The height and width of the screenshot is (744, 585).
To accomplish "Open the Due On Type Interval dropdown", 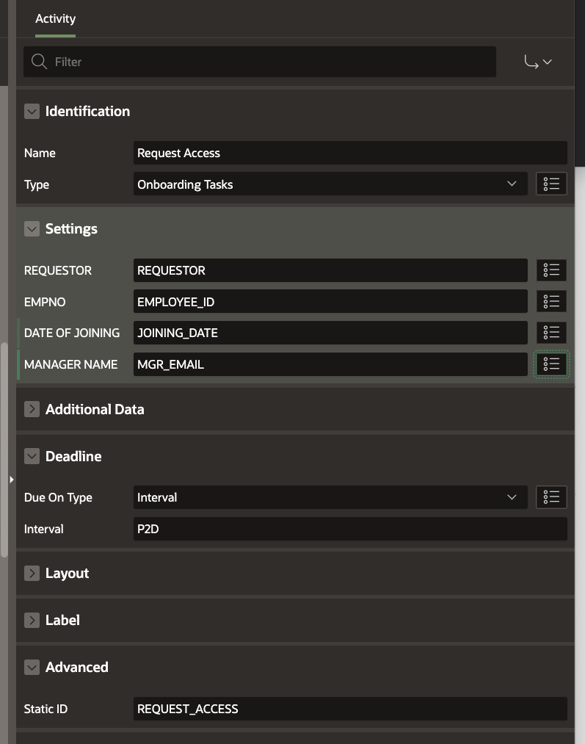I will point(330,497).
